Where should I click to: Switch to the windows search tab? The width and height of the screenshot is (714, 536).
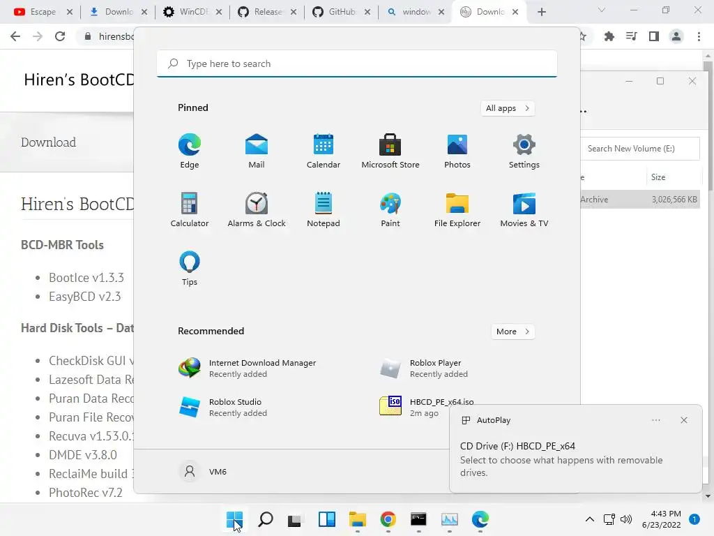tap(416, 12)
